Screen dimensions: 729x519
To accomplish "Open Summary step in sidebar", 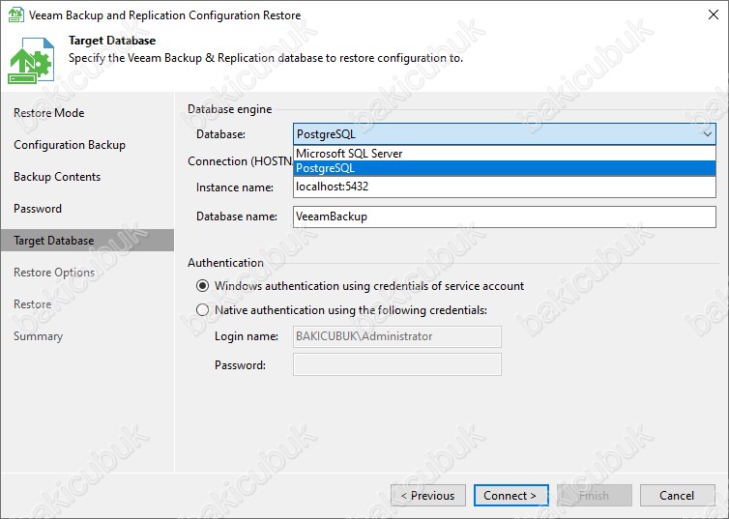I will tap(38, 336).
